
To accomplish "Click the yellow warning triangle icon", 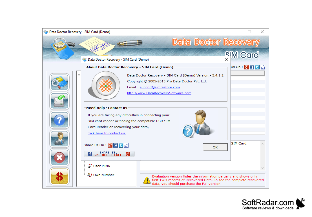I will 147,180.
